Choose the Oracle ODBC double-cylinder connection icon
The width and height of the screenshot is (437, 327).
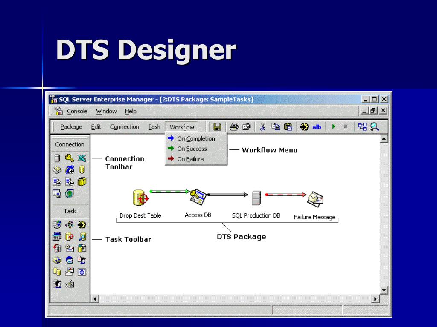point(82,181)
